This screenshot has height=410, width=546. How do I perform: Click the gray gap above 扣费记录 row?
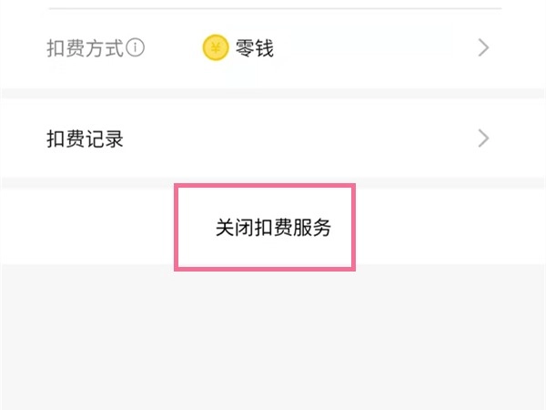point(273,93)
